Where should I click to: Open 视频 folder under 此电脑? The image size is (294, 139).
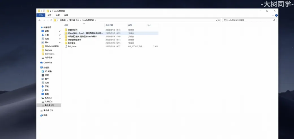[x=47, y=75]
